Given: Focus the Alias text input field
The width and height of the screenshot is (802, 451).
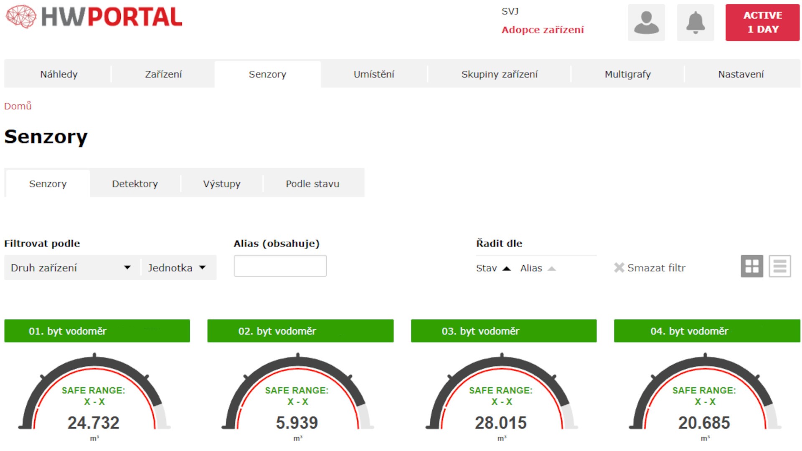Looking at the screenshot, I should click(280, 266).
